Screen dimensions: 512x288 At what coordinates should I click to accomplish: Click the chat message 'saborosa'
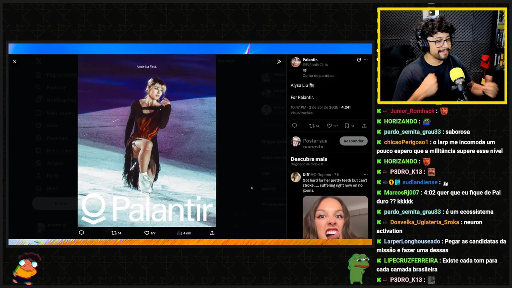tap(458, 132)
